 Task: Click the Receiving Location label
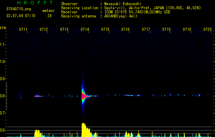(80, 8)
